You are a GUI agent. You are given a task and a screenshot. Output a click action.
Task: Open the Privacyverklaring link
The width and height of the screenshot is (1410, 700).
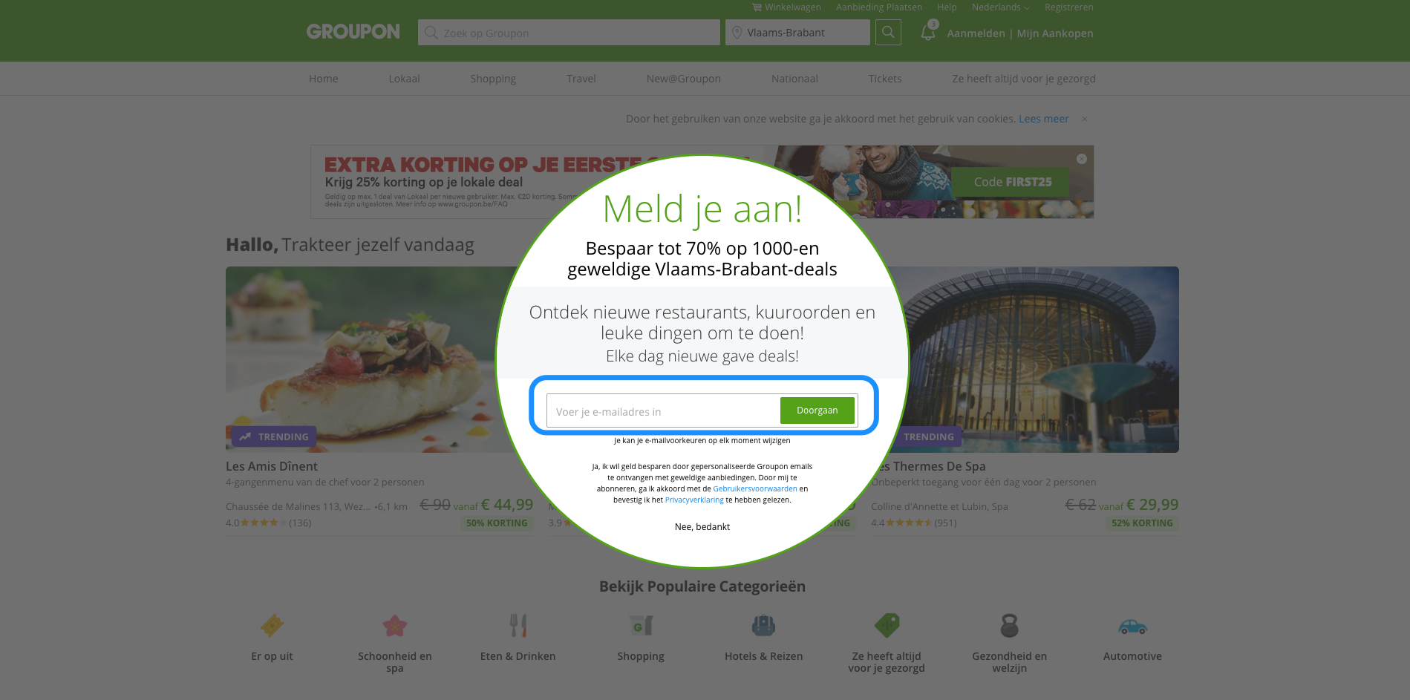(x=694, y=500)
